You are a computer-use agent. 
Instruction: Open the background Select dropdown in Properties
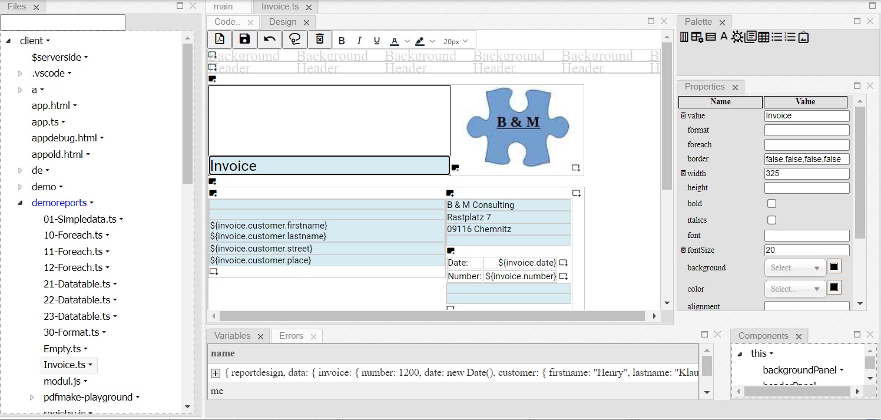(x=794, y=267)
